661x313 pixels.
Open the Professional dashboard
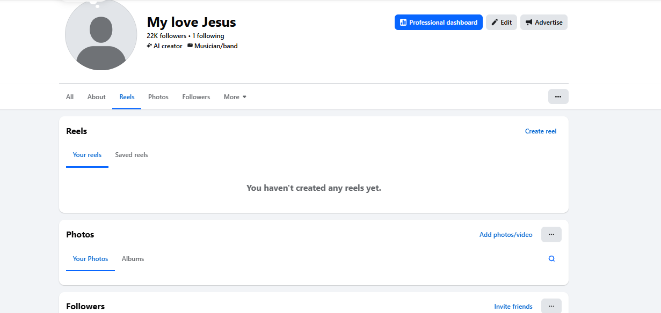[438, 23]
